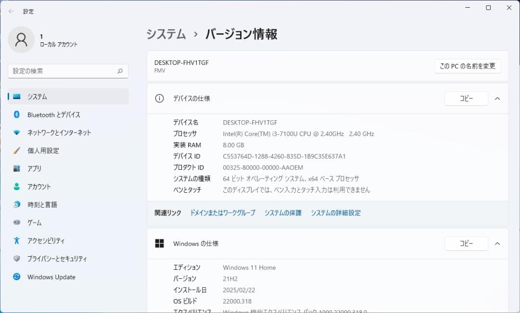Open システムの詳細設定 link
The image size is (520, 313).
click(x=336, y=213)
